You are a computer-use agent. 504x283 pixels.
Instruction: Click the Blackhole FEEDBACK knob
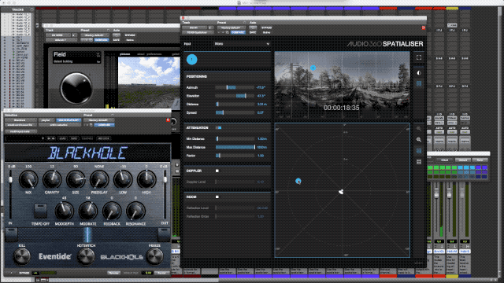(x=112, y=211)
